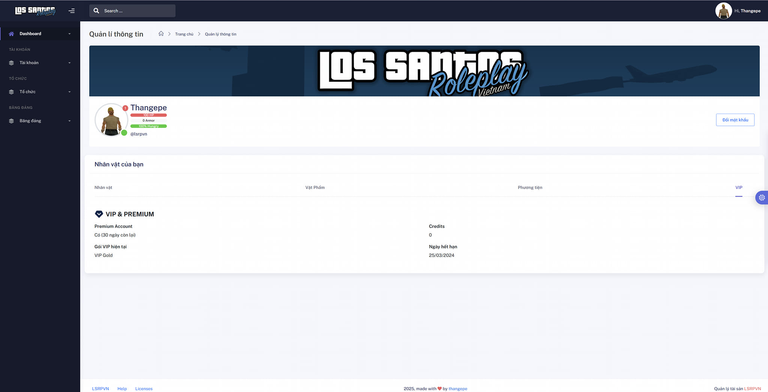Click the TỔ CHỨC sidebar section header

click(x=18, y=78)
